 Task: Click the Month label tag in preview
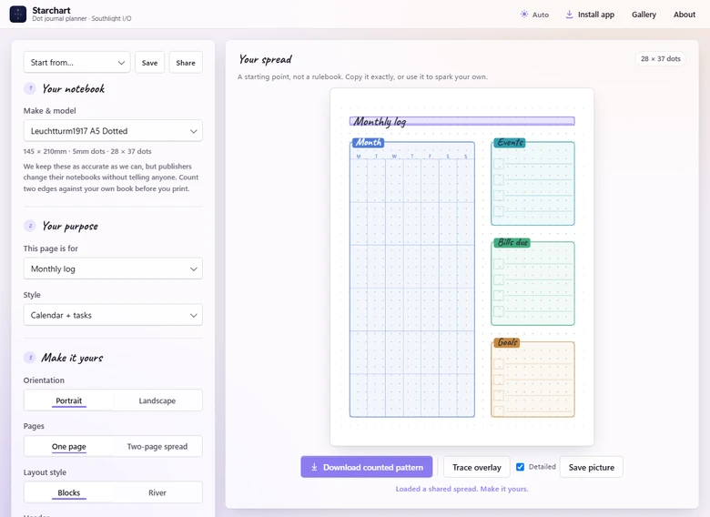pos(368,143)
